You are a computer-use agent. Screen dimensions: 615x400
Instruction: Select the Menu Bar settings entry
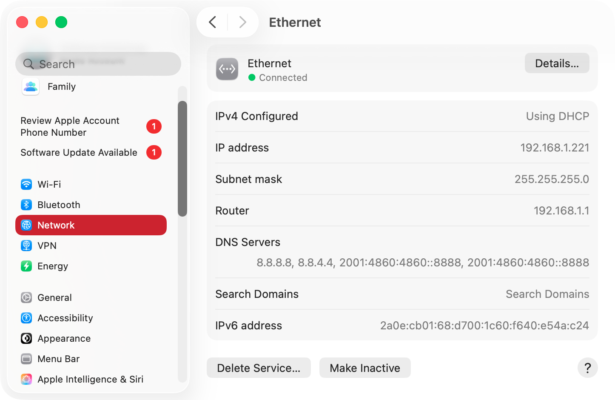pyautogui.click(x=58, y=359)
